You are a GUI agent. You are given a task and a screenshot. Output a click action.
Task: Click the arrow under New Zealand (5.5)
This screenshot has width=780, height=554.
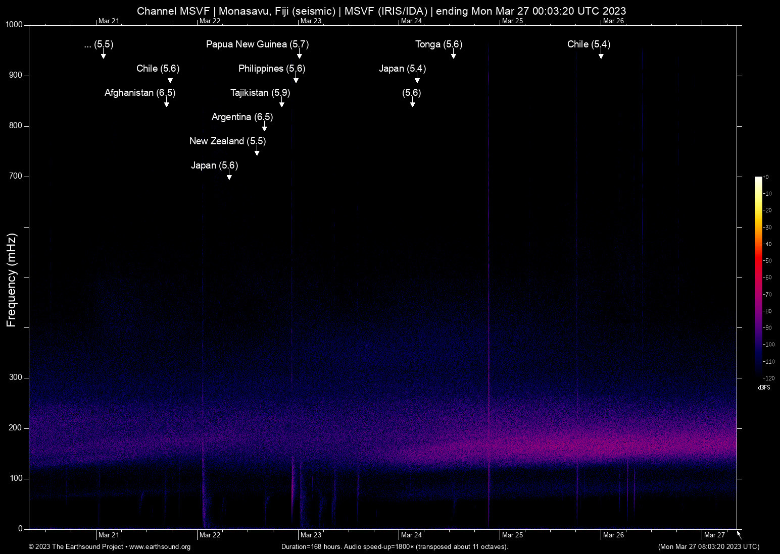(257, 152)
